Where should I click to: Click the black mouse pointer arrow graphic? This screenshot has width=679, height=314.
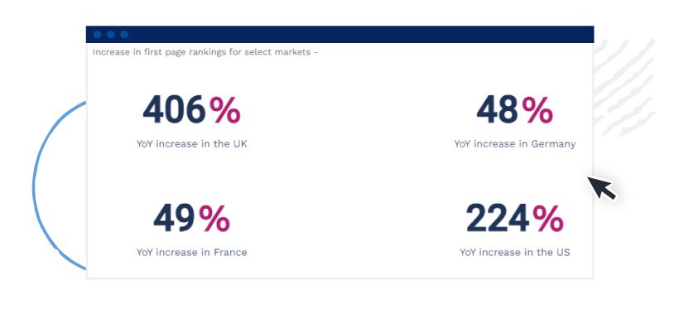pyautogui.click(x=601, y=187)
